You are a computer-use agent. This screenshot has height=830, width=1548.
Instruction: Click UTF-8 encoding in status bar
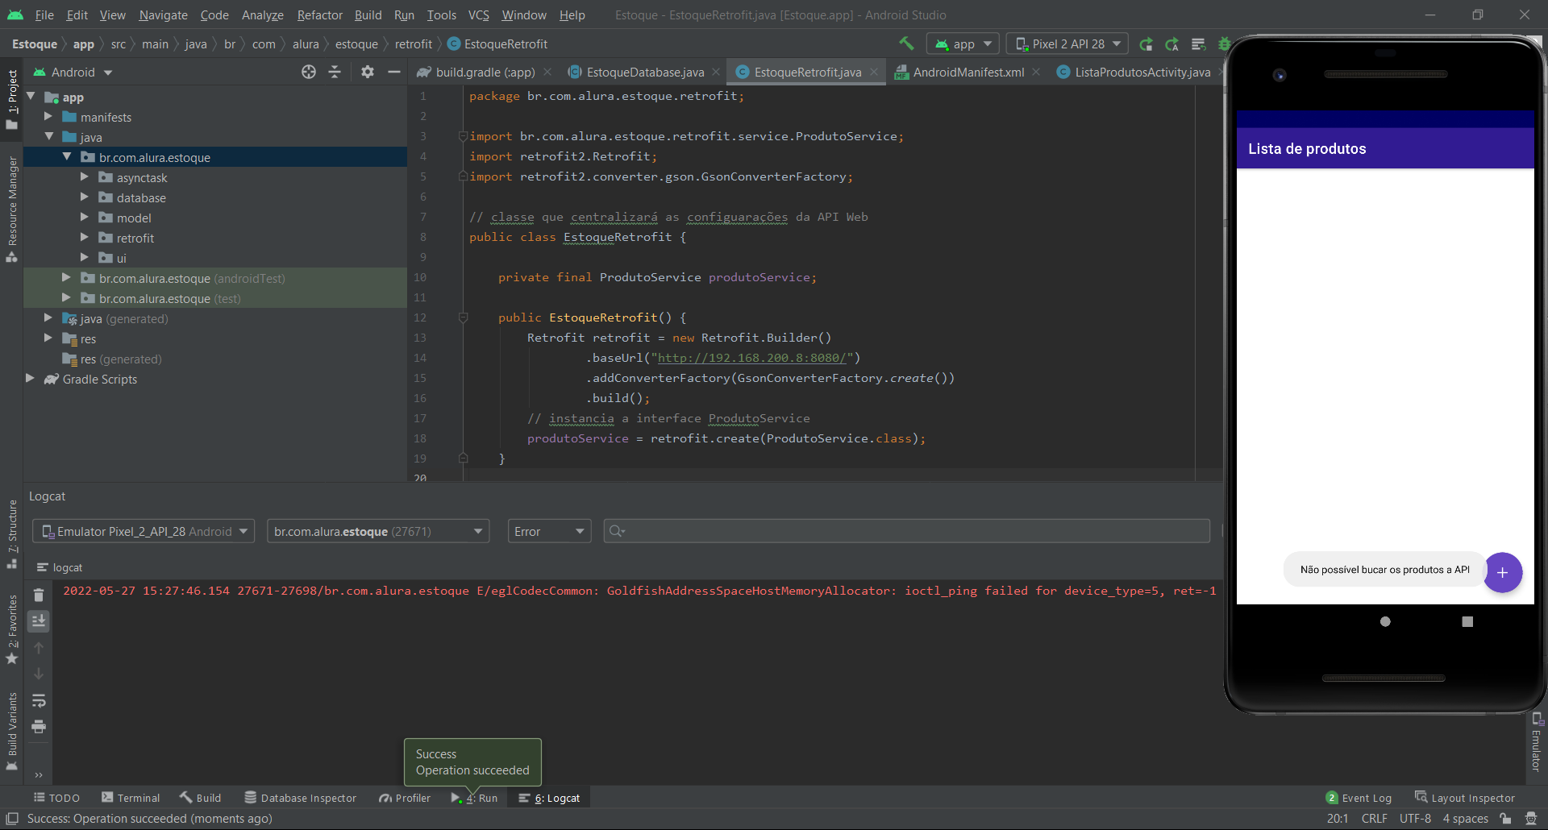pyautogui.click(x=1415, y=819)
